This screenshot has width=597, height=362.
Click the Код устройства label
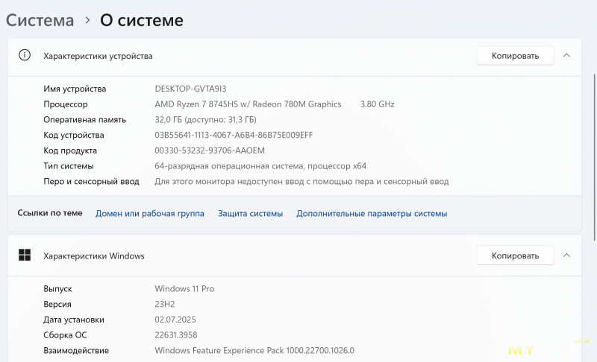pyautogui.click(x=73, y=135)
